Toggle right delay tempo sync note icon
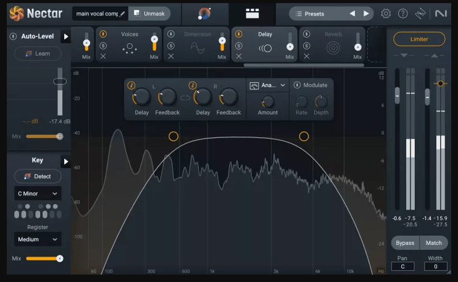The image size is (458, 282). pos(192,85)
